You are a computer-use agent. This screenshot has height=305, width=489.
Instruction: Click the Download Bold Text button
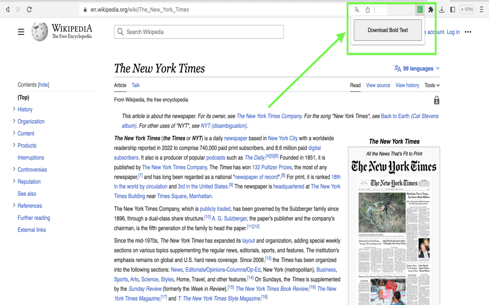point(388,30)
